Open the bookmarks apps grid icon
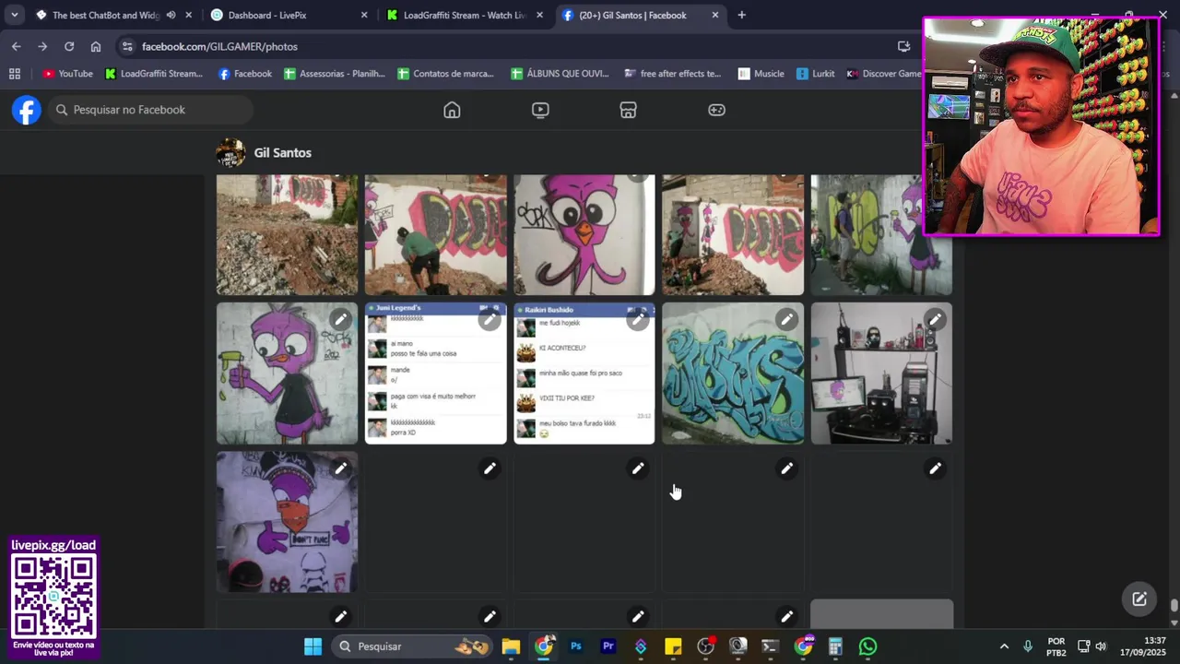This screenshot has height=664, width=1180. (x=14, y=74)
